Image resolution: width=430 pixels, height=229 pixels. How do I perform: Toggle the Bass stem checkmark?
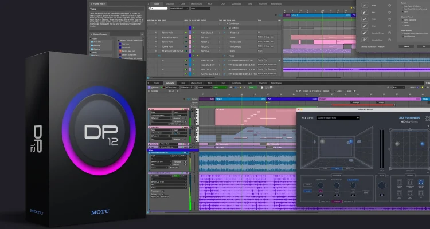point(389,13)
